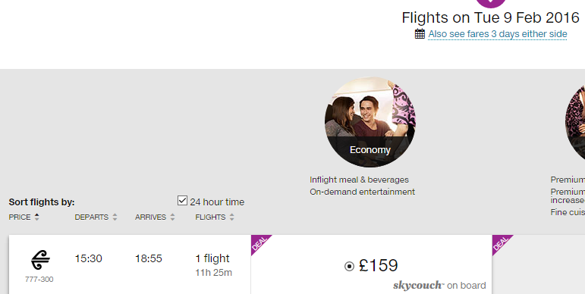Click the 24 hour time label
The width and height of the screenshot is (585, 294).
coord(217,202)
